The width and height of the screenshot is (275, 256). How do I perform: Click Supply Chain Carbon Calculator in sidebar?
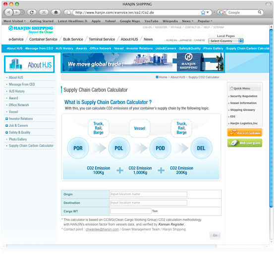31,146
